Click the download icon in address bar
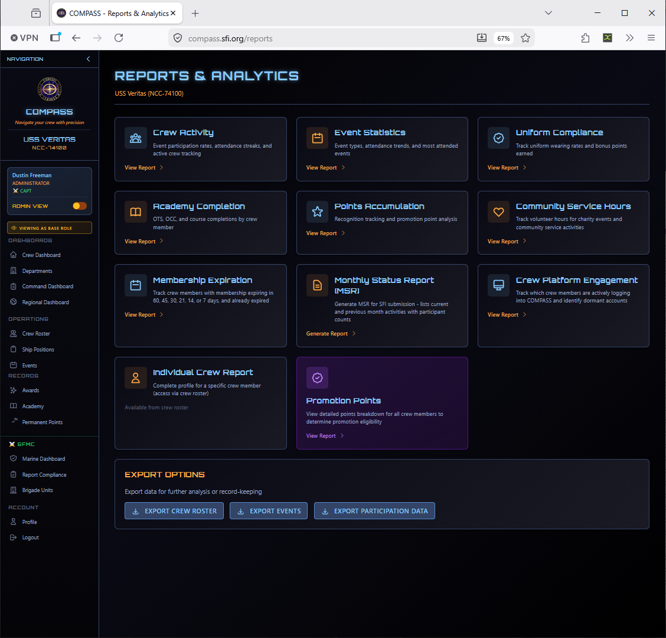The image size is (666, 638). (482, 38)
